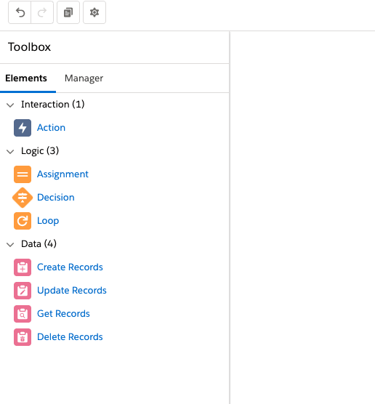Click the Undo arrow icon
The width and height of the screenshot is (375, 404).
20,12
